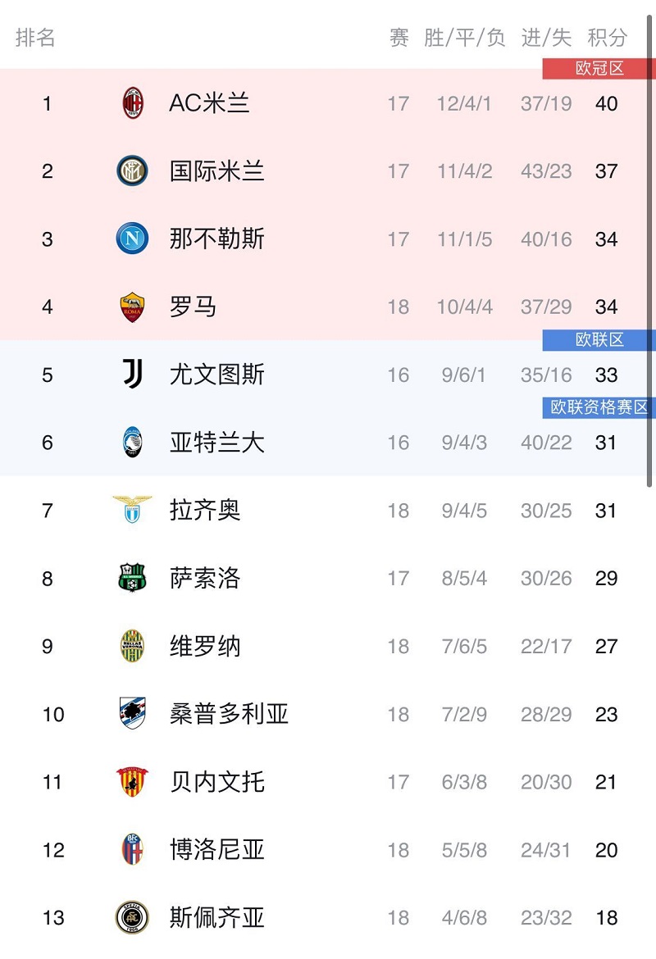Open the AC米兰 team name
656x959 pixels.
209,102
